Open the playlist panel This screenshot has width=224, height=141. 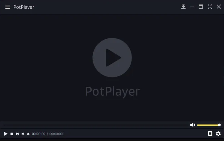click(x=210, y=133)
